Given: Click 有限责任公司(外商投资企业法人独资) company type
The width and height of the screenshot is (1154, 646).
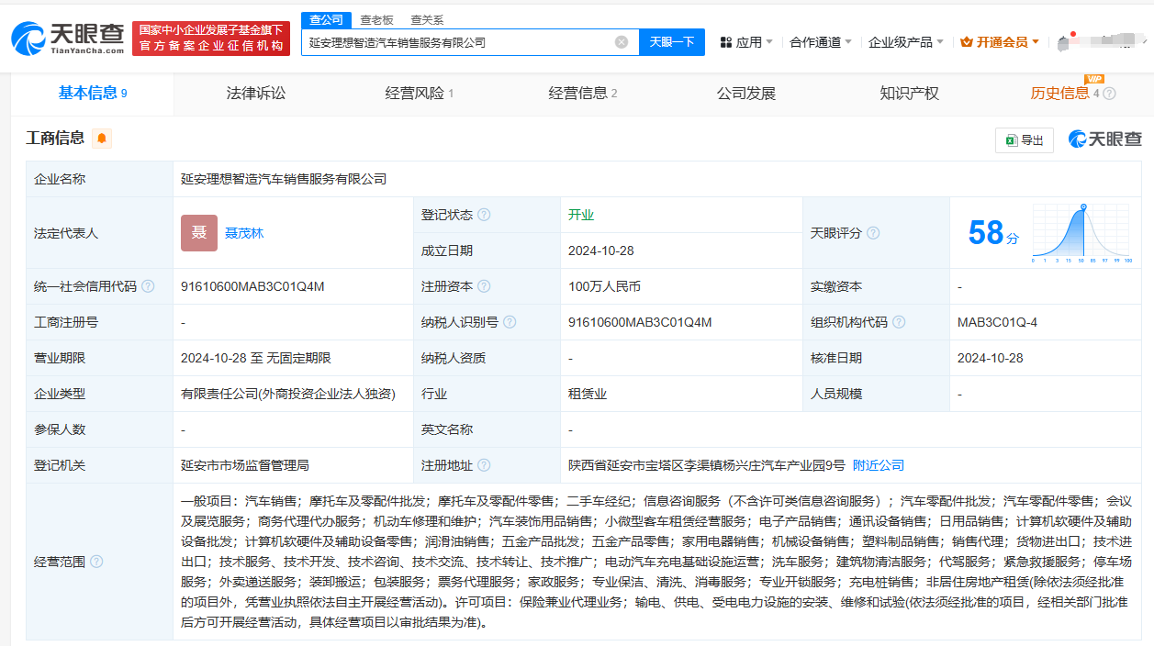Looking at the screenshot, I should pos(288,394).
